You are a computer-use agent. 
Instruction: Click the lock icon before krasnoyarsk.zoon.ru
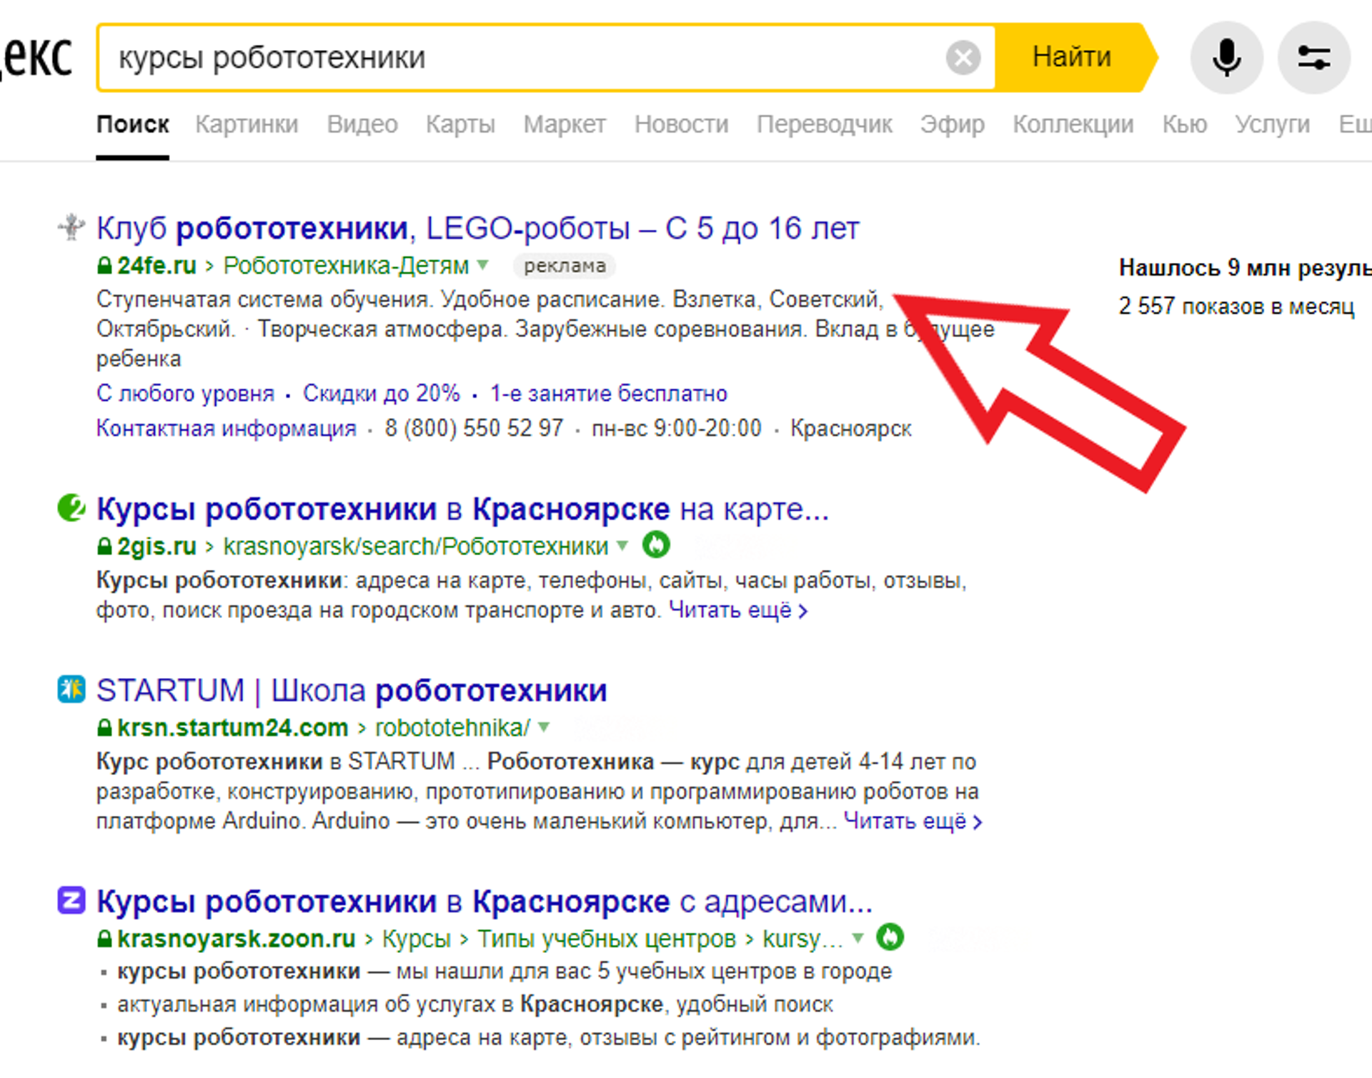tap(104, 938)
